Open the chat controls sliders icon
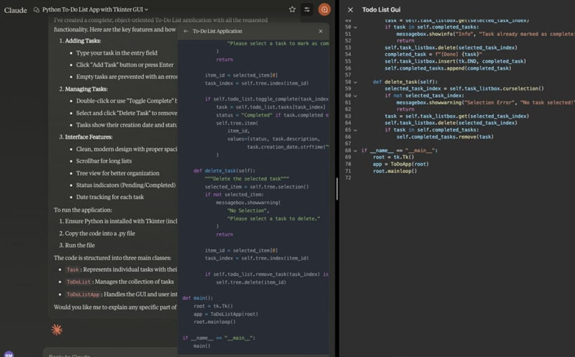 [x=307, y=9]
